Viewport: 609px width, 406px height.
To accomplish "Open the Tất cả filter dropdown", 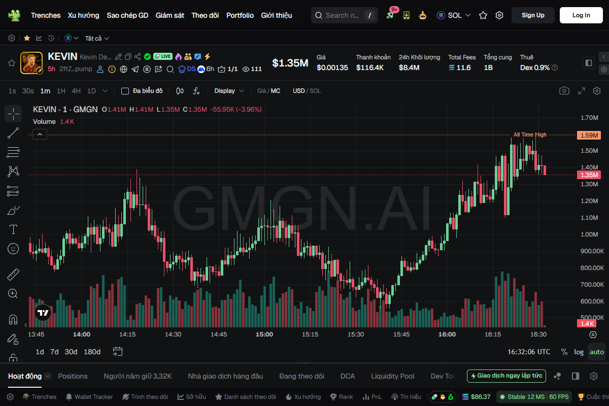I will tap(97, 38).
